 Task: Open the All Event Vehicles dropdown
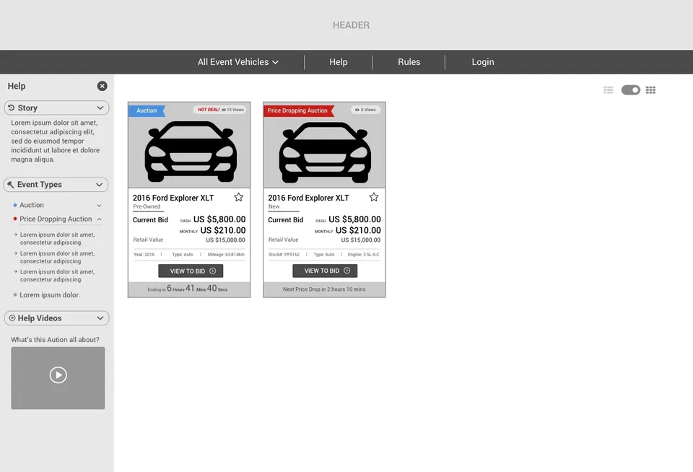(x=237, y=62)
